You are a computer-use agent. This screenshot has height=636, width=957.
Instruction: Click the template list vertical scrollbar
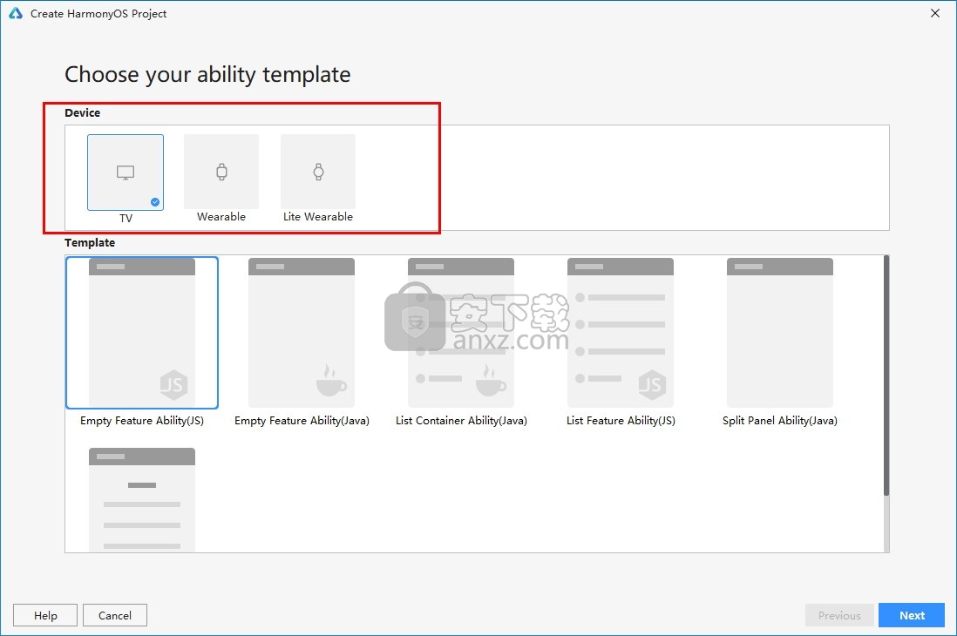point(886,376)
